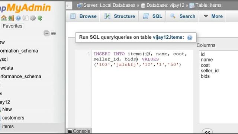Click the phpMyAdmin logo
Viewport: 238px width, 134px height.
click(x=25, y=7)
